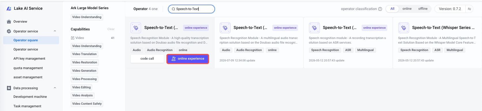482x111 pixels.
Task: Click the Lake AI Service logo icon
Action: pyautogui.click(x=9, y=9)
